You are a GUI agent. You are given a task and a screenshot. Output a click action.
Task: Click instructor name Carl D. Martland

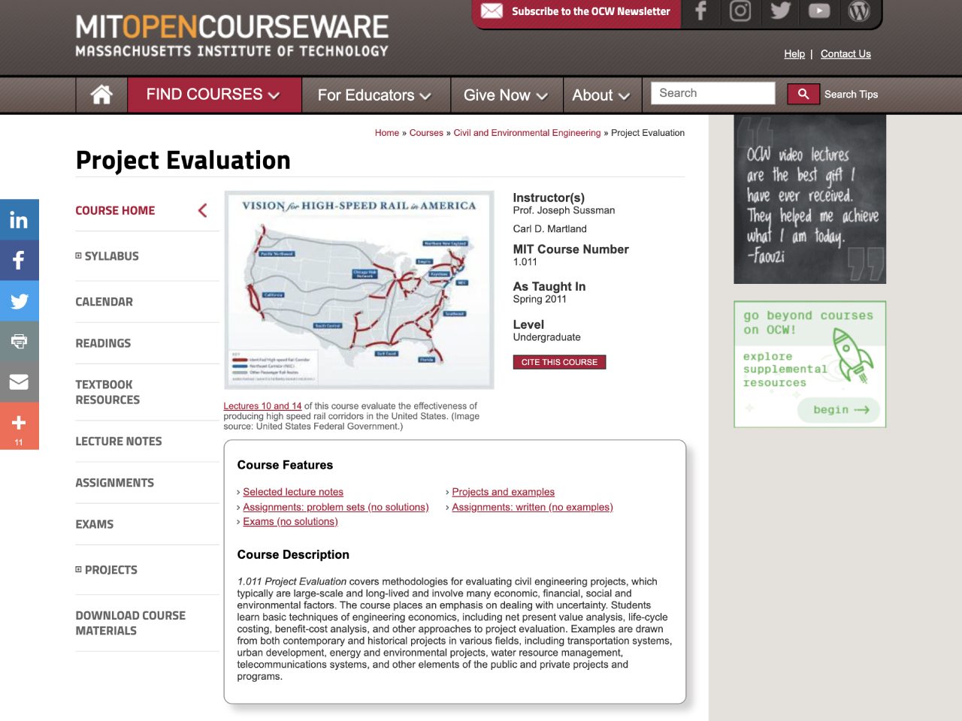pos(550,229)
